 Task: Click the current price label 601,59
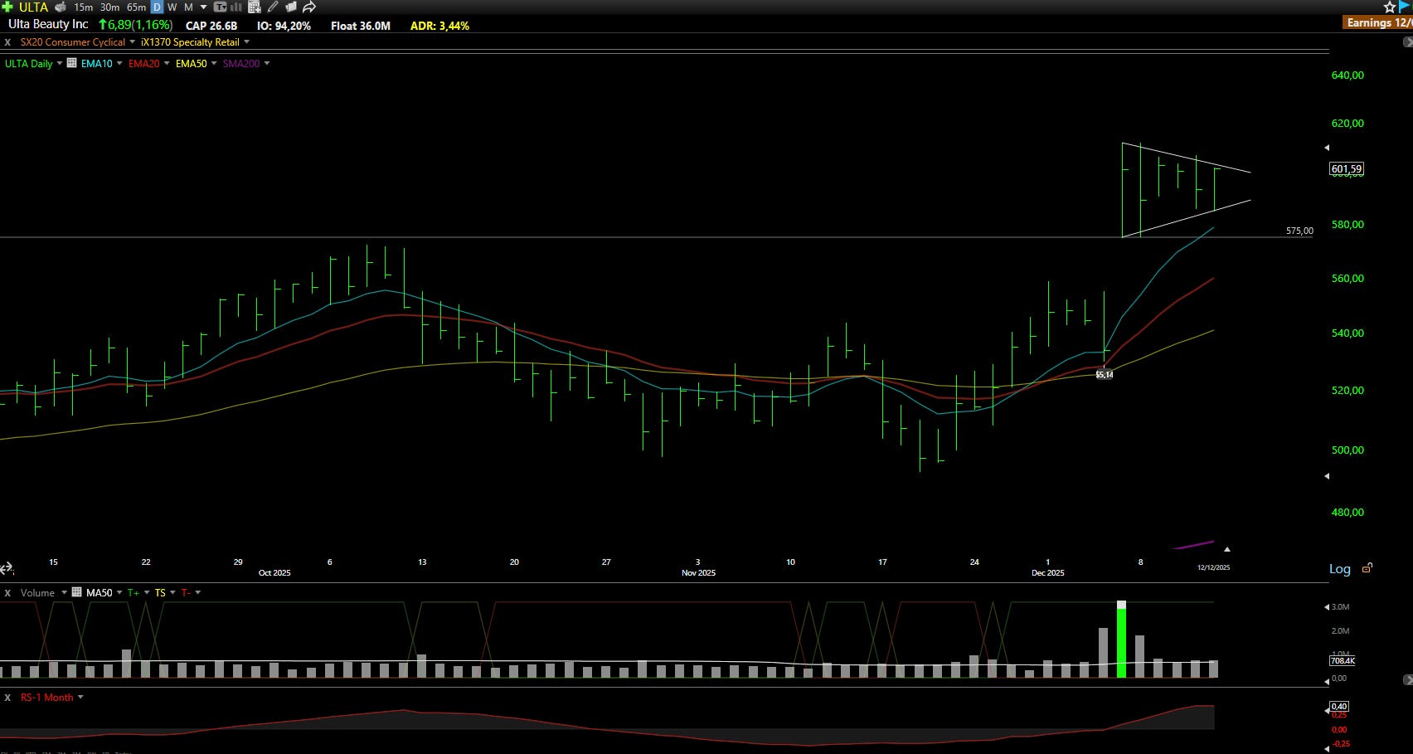(1347, 169)
